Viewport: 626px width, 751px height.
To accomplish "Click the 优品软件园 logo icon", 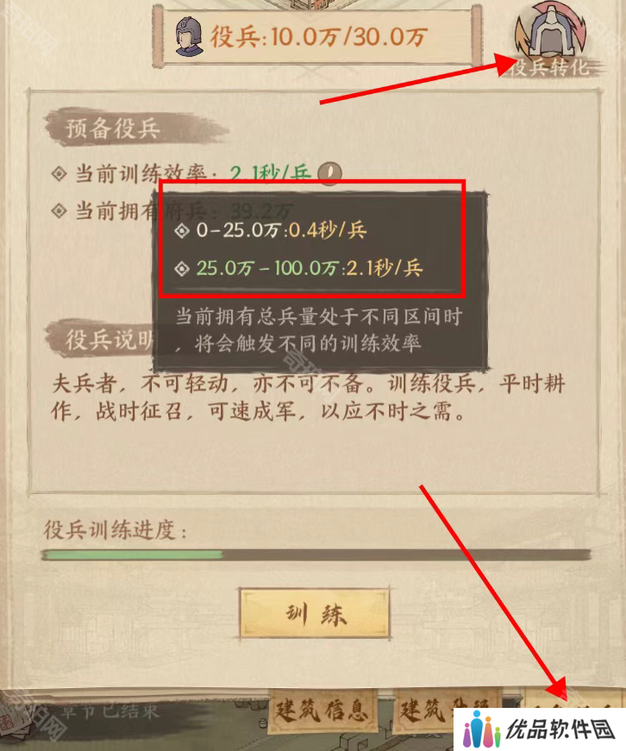I will point(482,730).
